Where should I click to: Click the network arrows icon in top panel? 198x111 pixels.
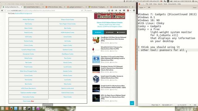pyautogui.click(x=165, y=1)
